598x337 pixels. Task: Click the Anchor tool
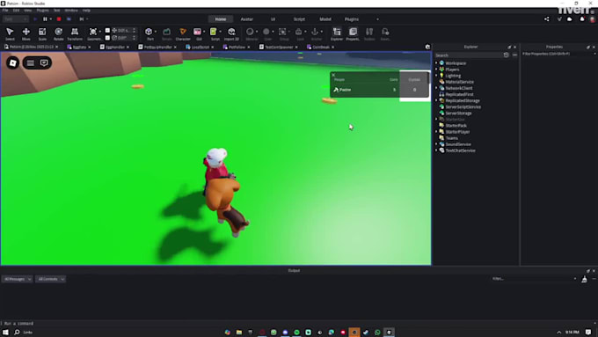[317, 33]
